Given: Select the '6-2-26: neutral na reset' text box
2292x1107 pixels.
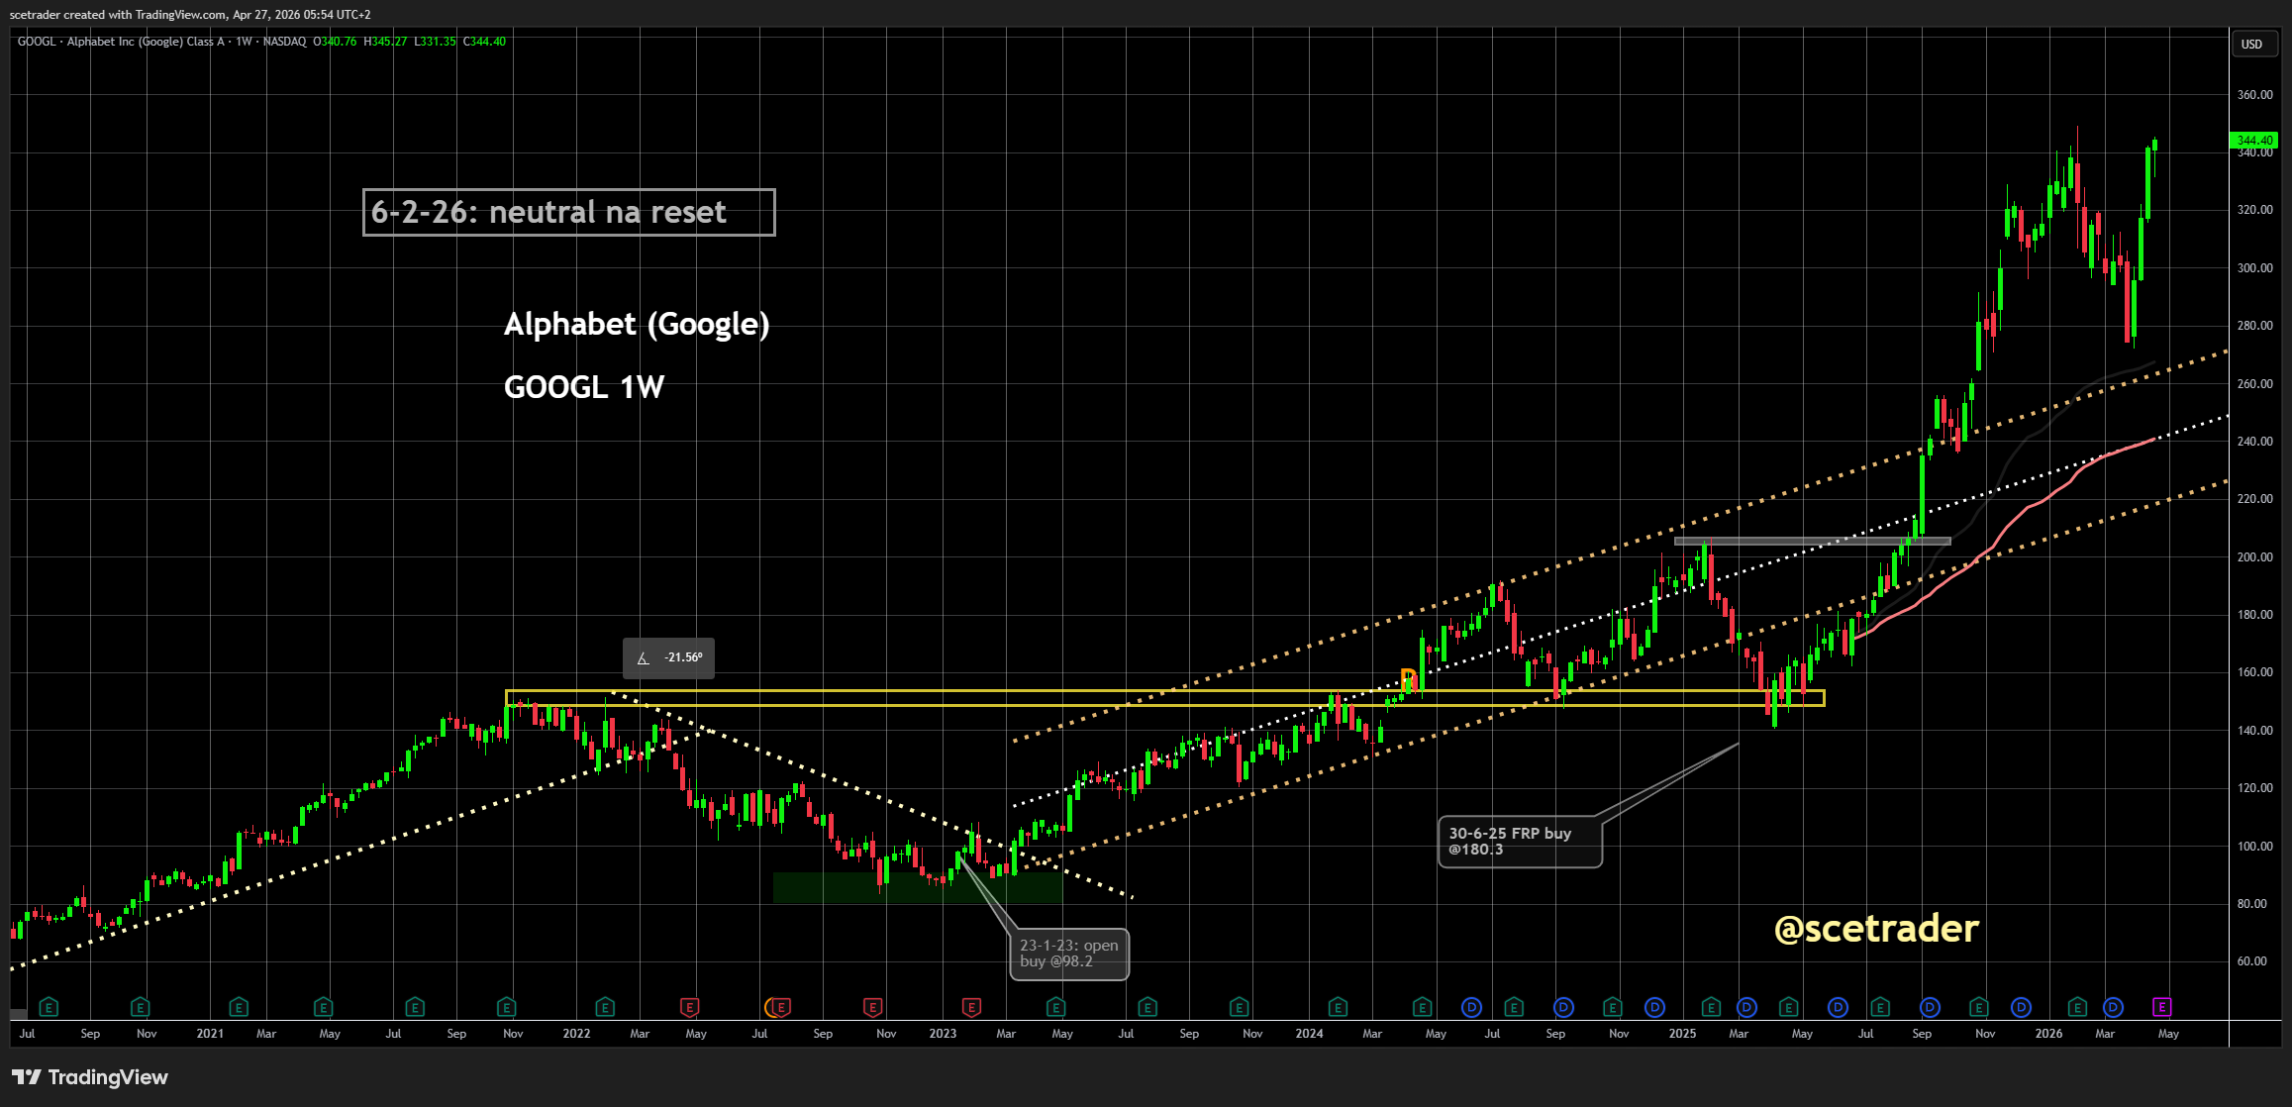Looking at the screenshot, I should 568,212.
